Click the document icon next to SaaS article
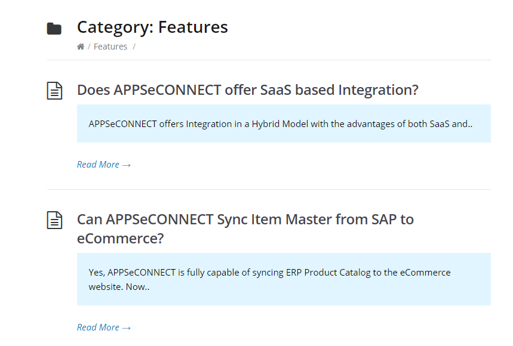 tap(54, 91)
